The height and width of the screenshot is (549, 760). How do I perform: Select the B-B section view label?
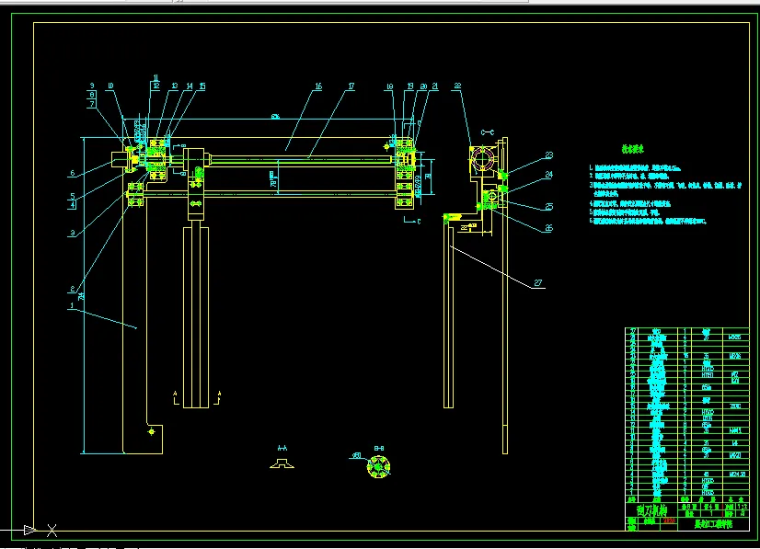(x=379, y=449)
